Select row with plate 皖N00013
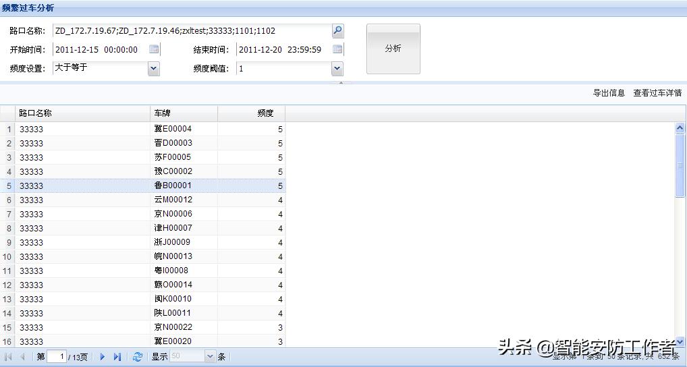Viewport: 687px width, 367px height. tap(143, 256)
